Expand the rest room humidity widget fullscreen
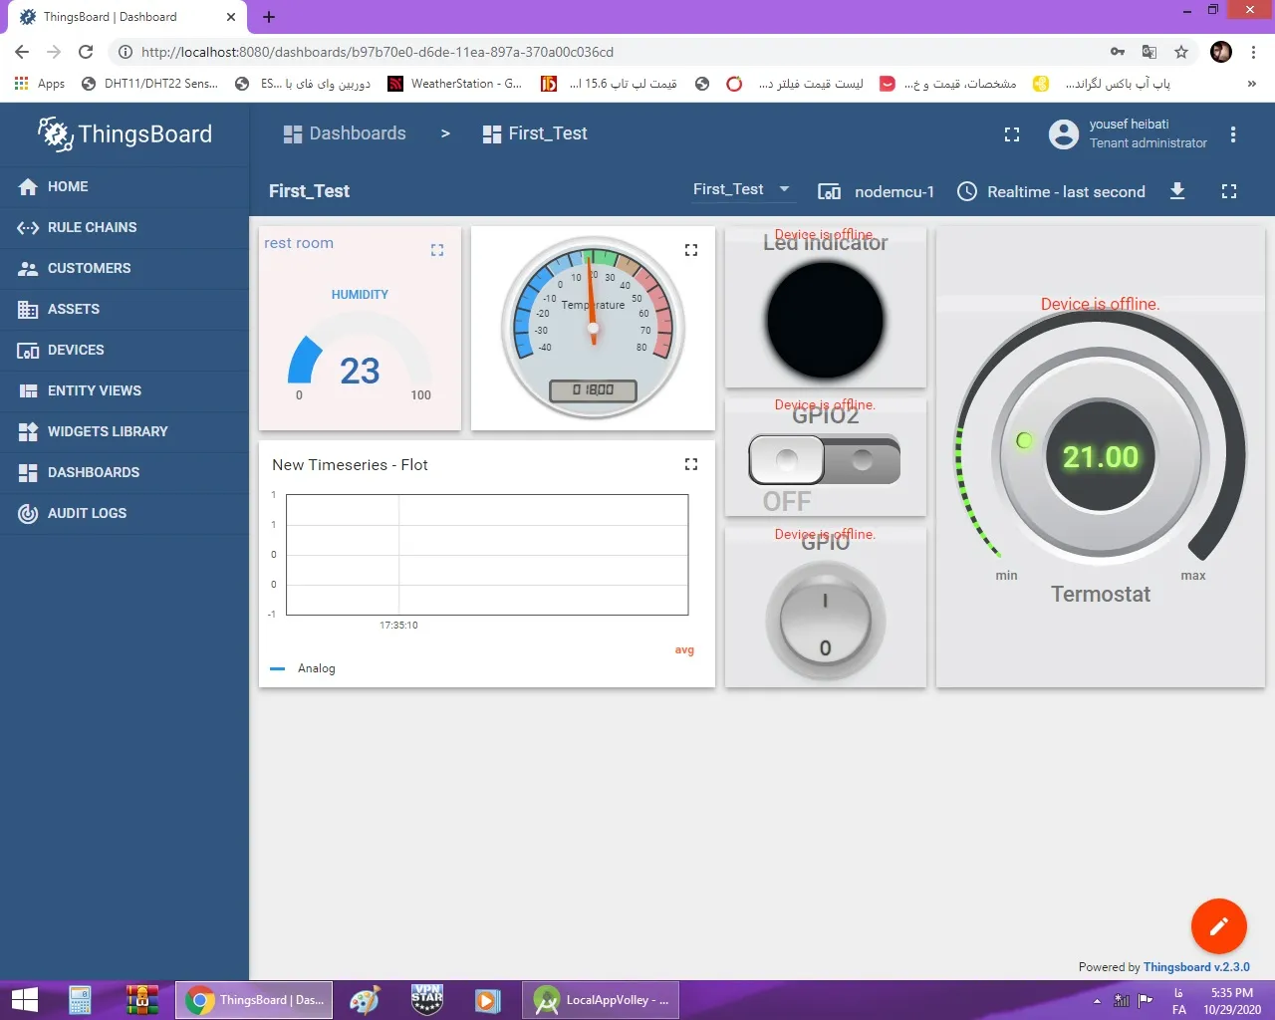1275x1020 pixels. [x=437, y=250]
